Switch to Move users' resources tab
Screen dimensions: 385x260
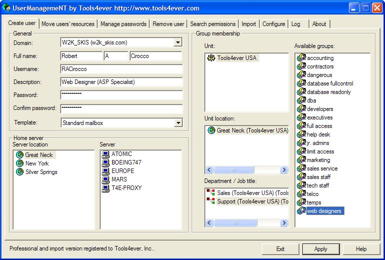point(68,24)
